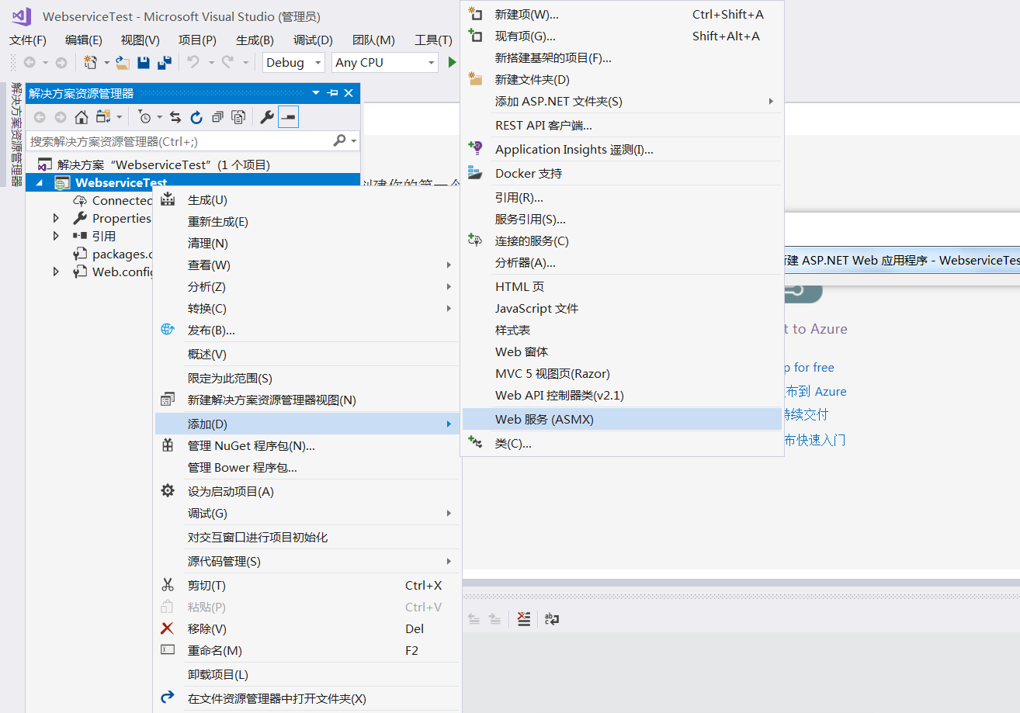Click the green Start debugging arrow
This screenshot has width=1020, height=713.
pos(452,63)
